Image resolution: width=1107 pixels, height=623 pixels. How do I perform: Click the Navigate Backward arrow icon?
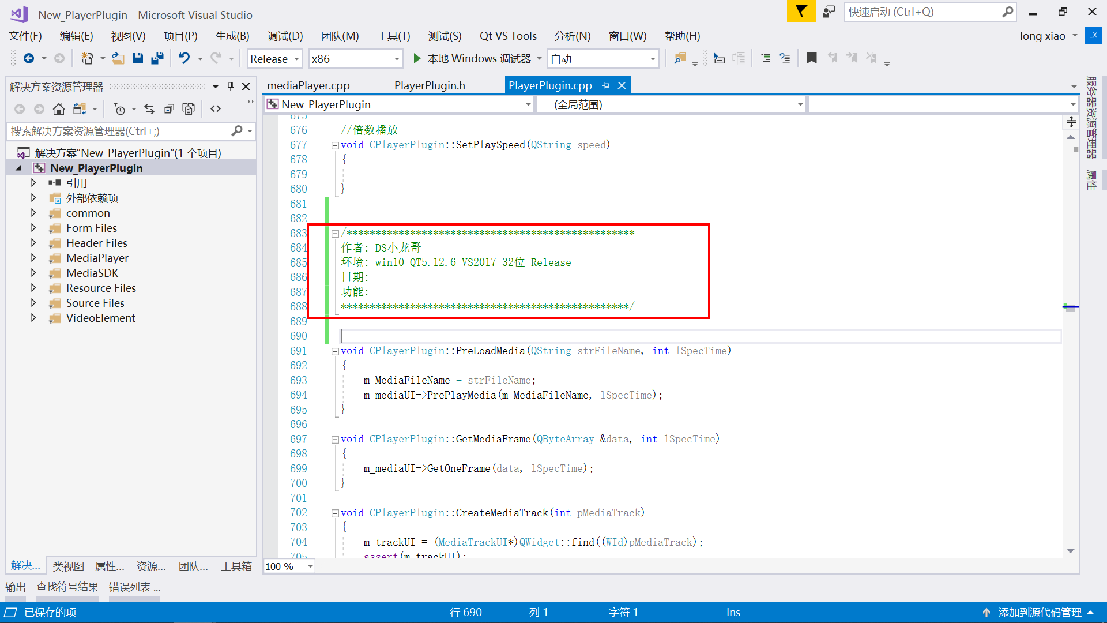(28, 58)
